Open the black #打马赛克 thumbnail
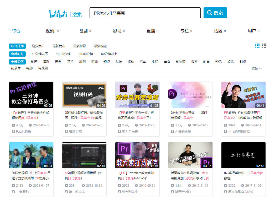Viewport: 275px width, 199px height. [243, 155]
